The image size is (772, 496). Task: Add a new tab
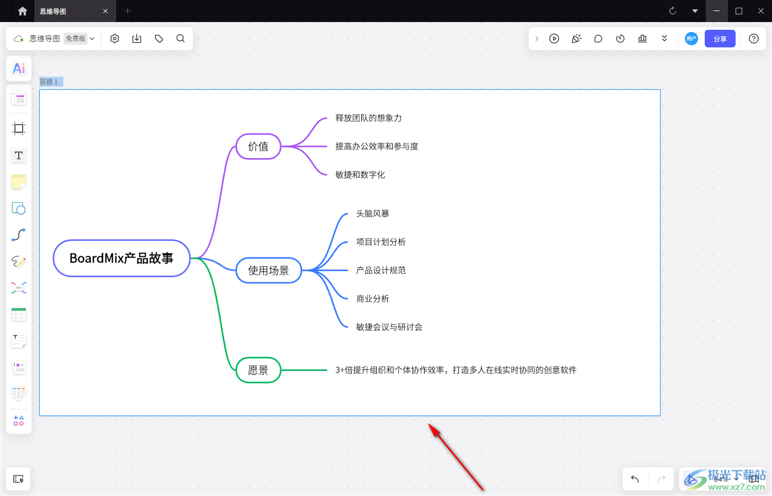point(127,11)
